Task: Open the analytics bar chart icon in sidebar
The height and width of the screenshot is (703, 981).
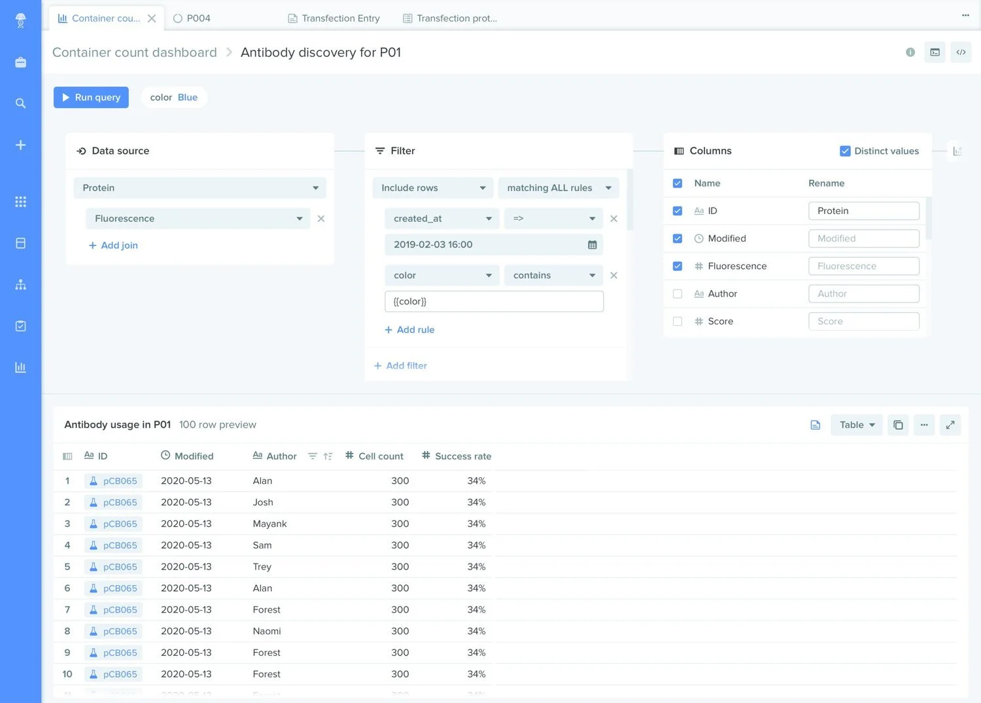Action: tap(20, 367)
